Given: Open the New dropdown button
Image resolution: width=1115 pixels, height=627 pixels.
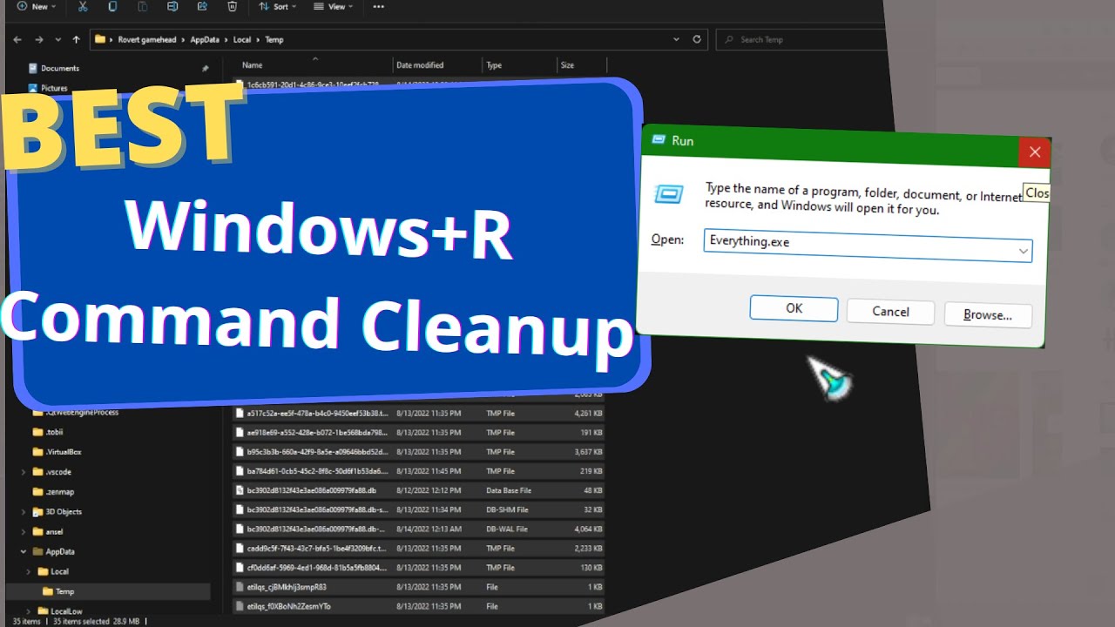Looking at the screenshot, I should [x=35, y=6].
